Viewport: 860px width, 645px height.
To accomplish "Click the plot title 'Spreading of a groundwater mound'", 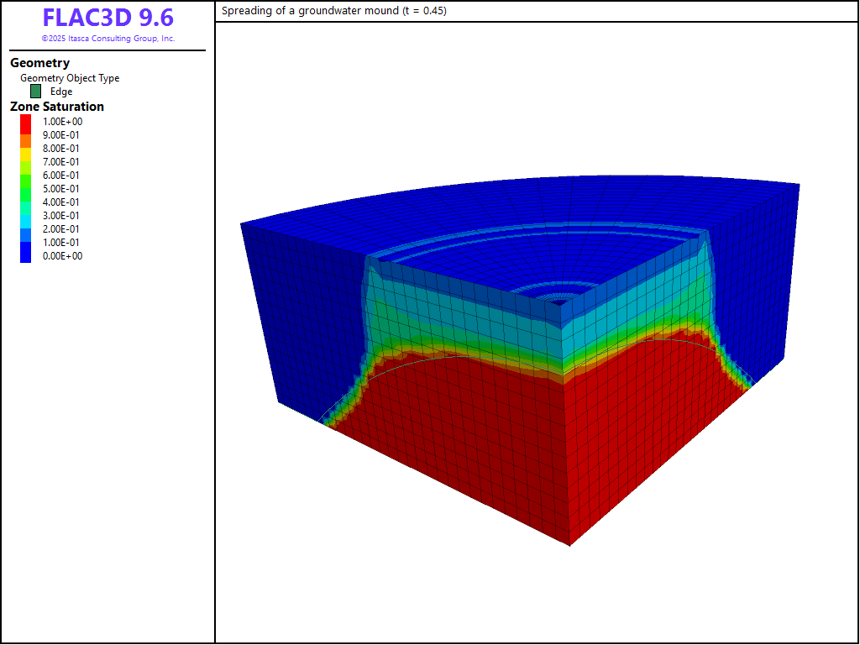I will (333, 11).
